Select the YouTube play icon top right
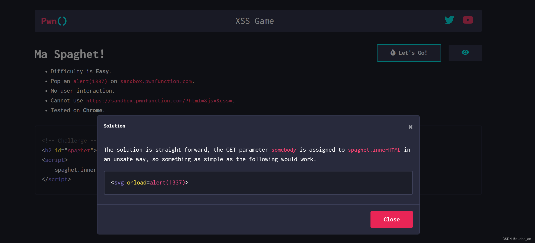The image size is (535, 243). [468, 20]
